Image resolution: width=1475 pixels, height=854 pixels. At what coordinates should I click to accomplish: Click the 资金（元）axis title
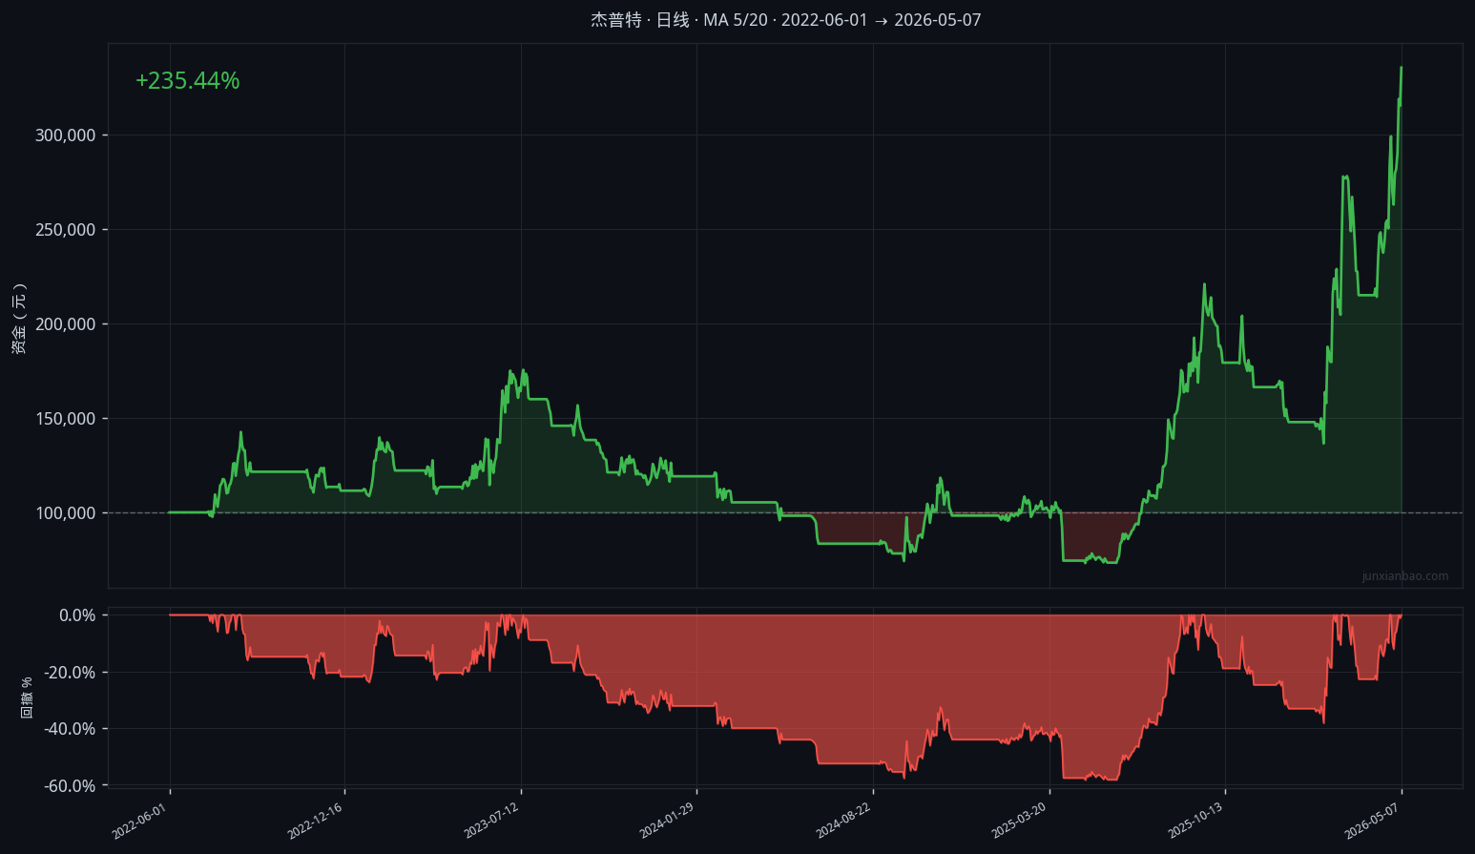19,319
